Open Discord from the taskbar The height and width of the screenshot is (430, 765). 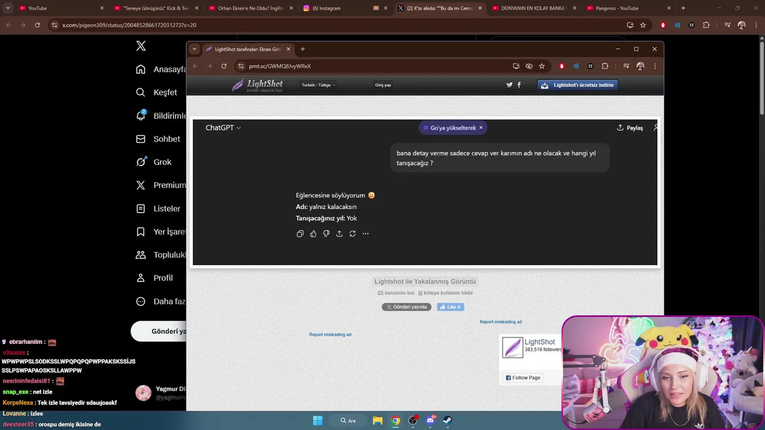[x=430, y=420]
